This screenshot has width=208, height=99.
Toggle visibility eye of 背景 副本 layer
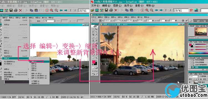pyautogui.click(x=190, y=82)
